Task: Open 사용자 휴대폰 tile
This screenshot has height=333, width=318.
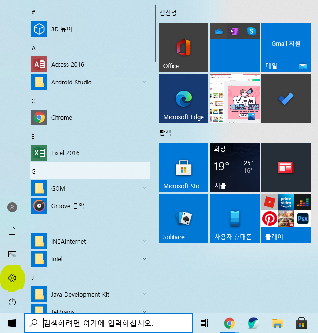Action: click(235, 219)
